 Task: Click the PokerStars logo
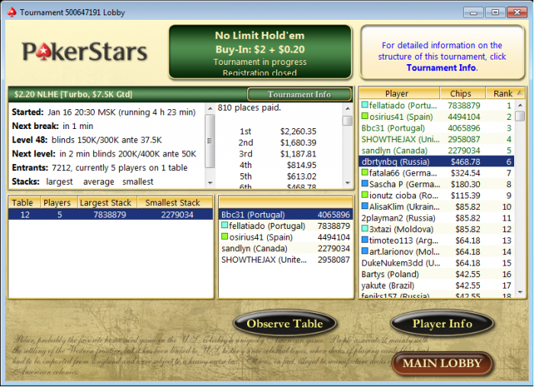tap(85, 51)
